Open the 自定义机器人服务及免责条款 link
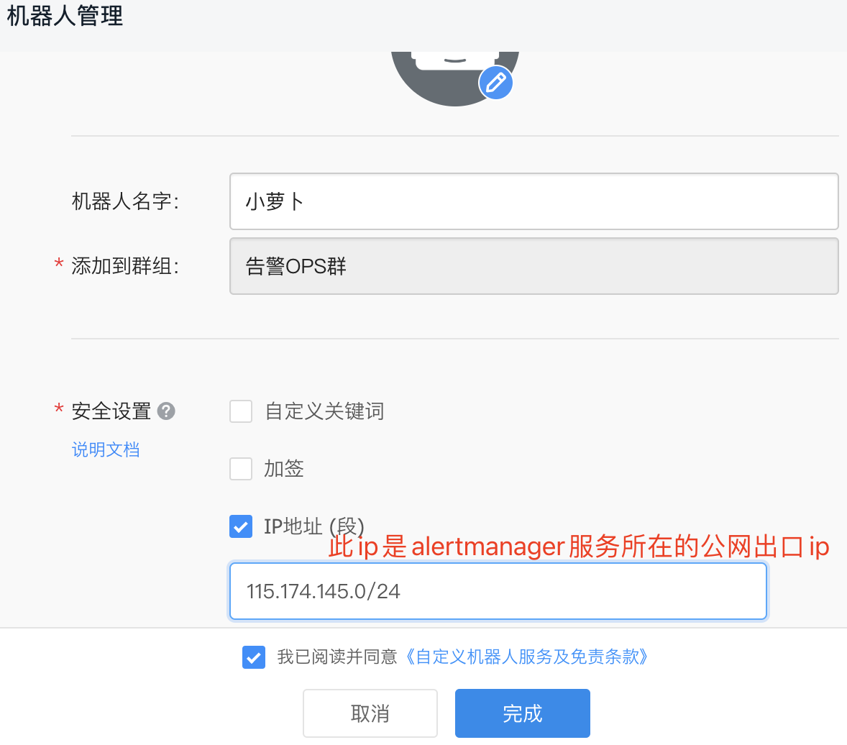The width and height of the screenshot is (847, 745). [527, 657]
